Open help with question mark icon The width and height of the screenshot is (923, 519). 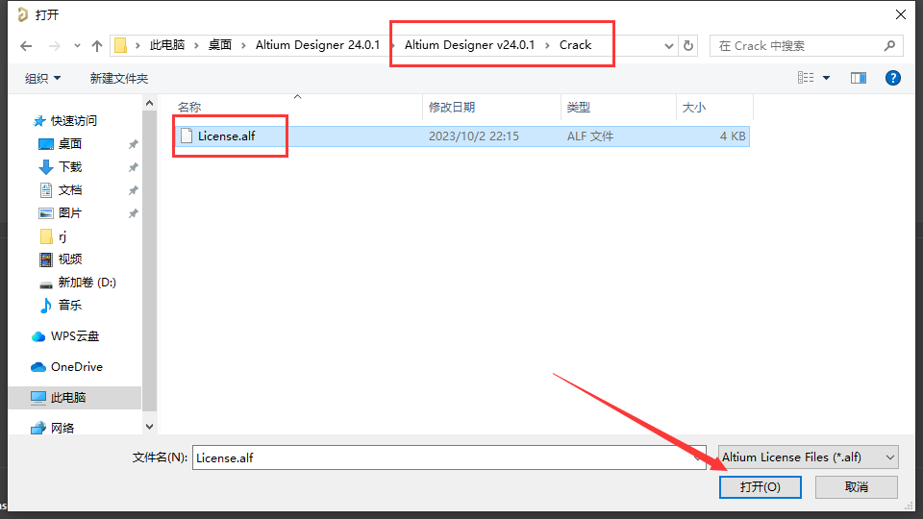893,78
